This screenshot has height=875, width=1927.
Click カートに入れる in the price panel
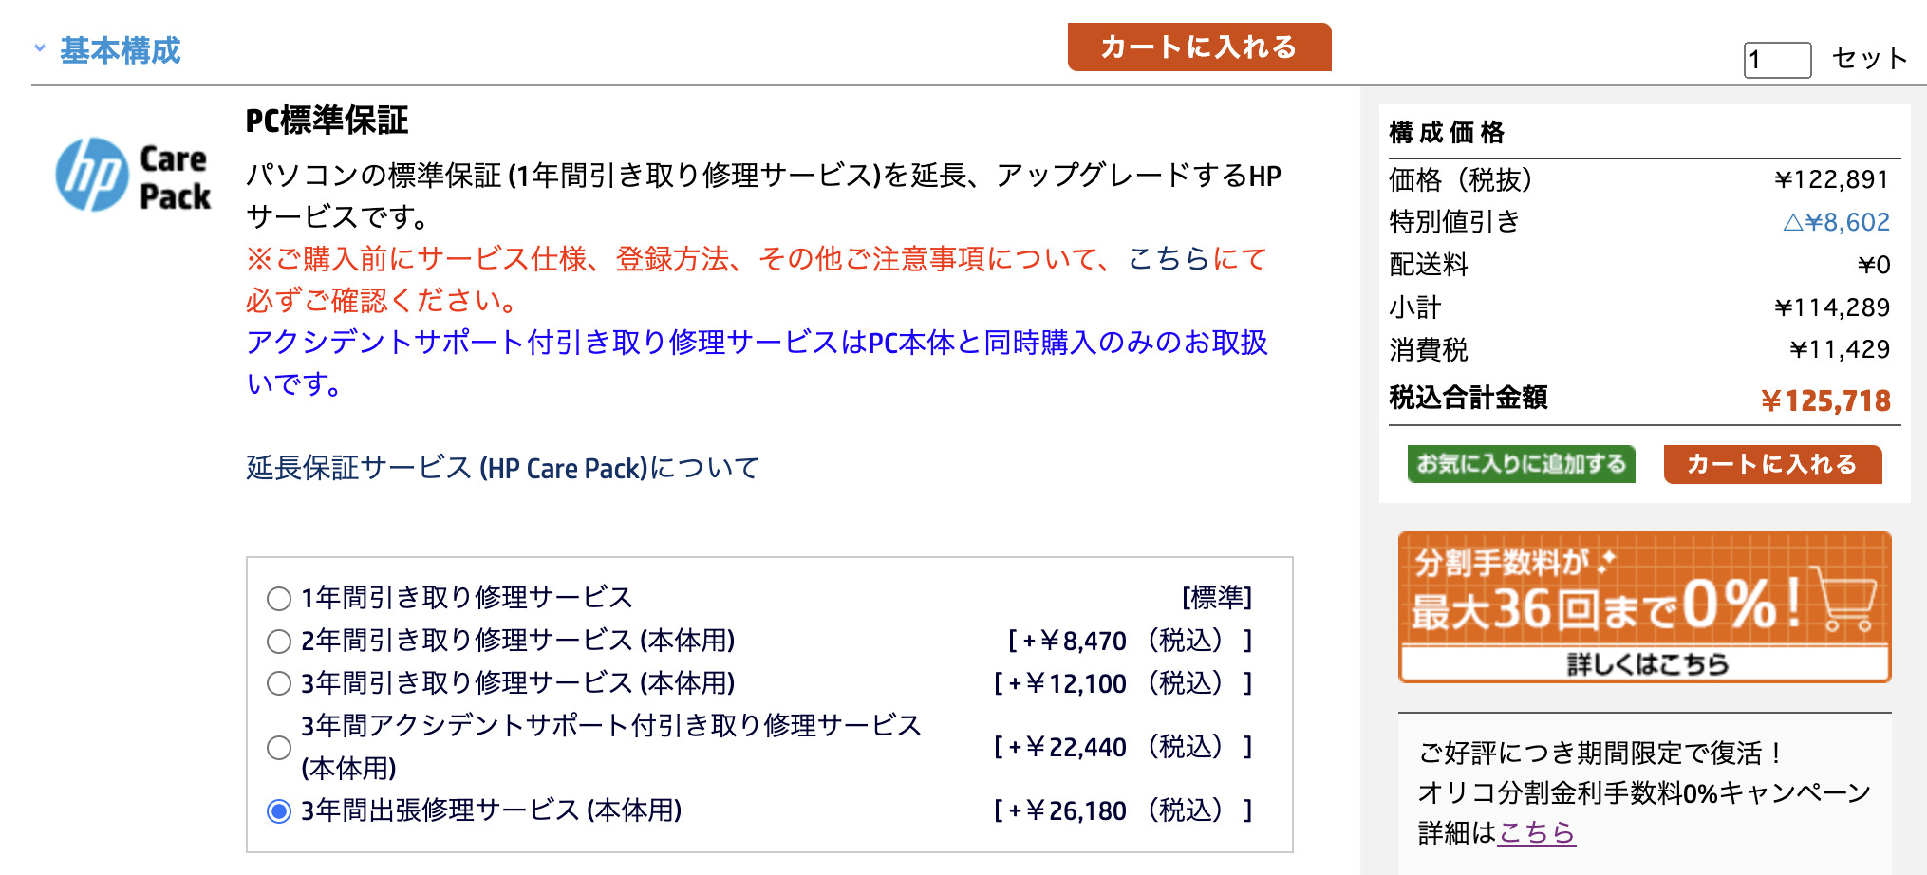click(1772, 464)
